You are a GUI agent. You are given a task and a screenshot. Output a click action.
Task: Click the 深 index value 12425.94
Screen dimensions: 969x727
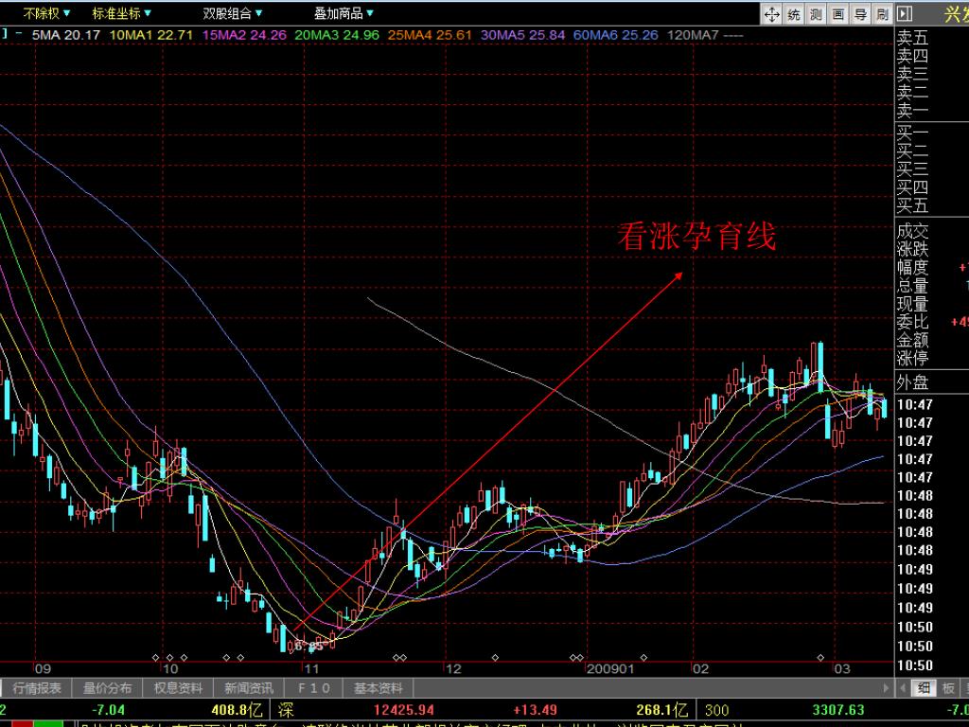pyautogui.click(x=403, y=710)
